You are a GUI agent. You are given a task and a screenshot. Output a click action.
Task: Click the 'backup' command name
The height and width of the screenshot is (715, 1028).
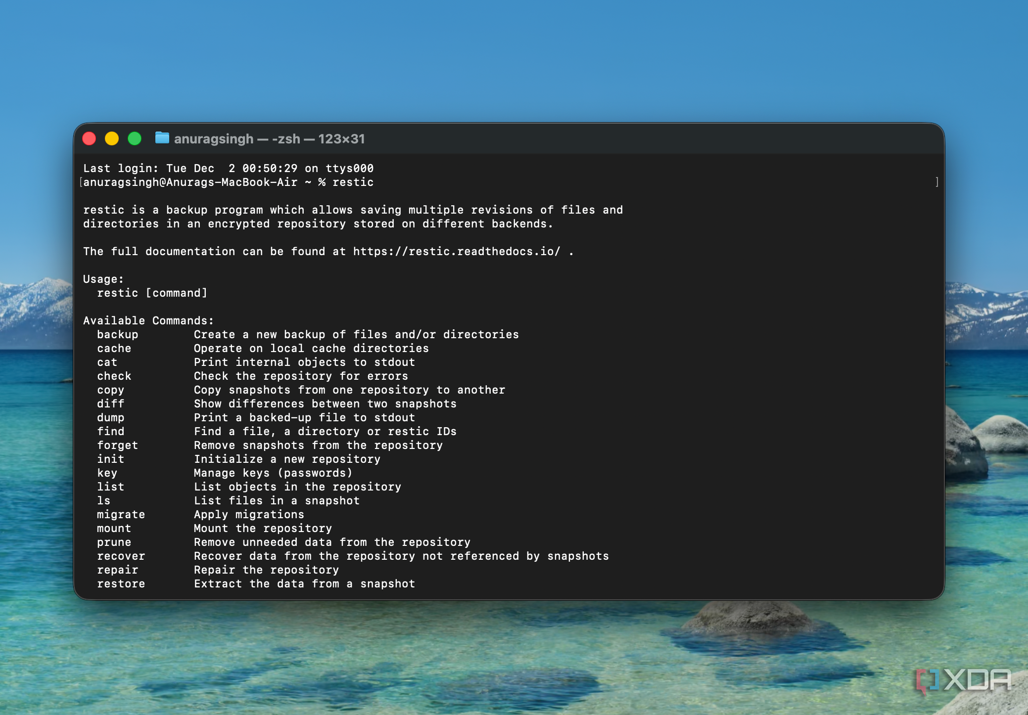pyautogui.click(x=118, y=335)
